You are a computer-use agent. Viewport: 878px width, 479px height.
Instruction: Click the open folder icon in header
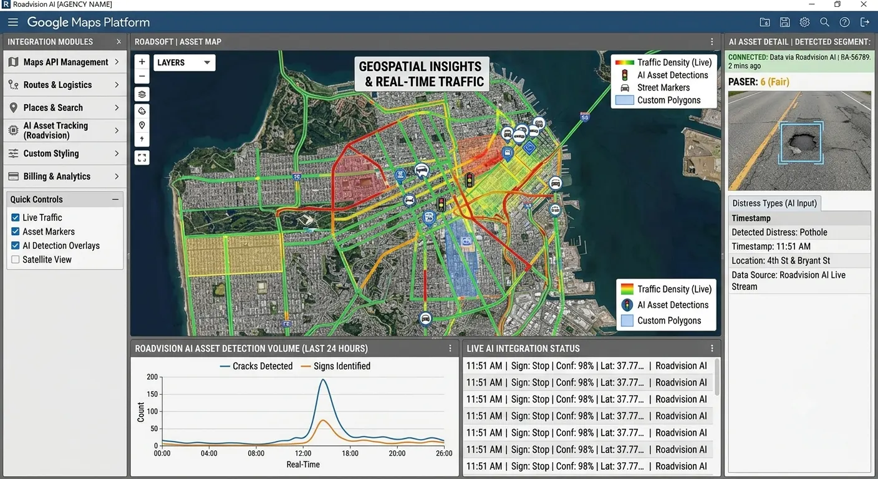(765, 22)
